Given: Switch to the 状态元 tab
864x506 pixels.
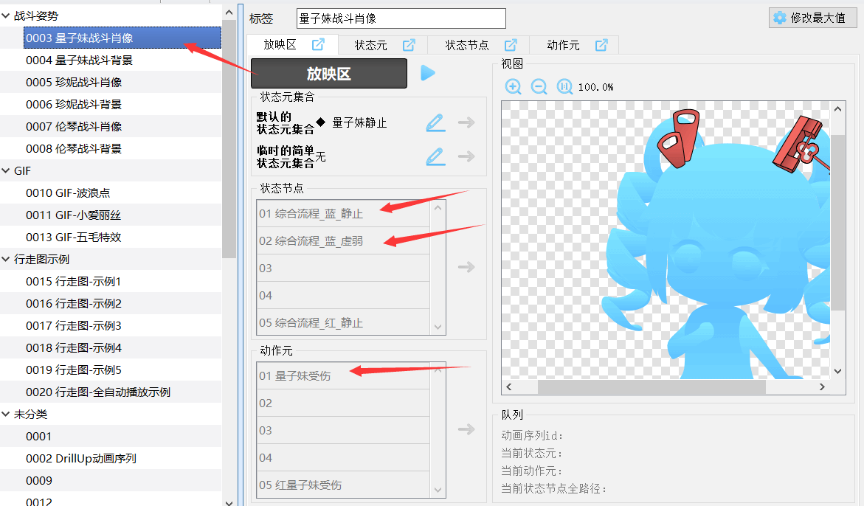Looking at the screenshot, I should click(x=370, y=45).
